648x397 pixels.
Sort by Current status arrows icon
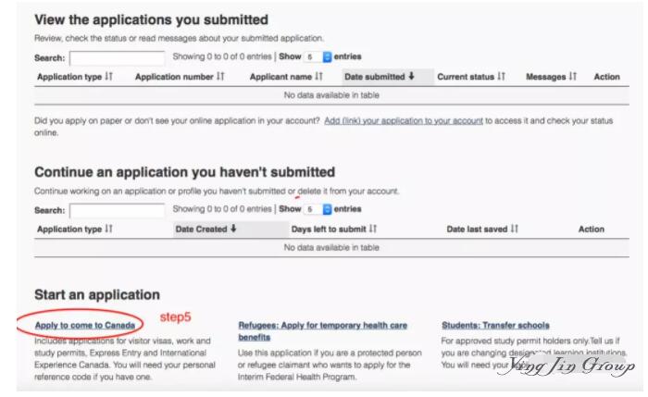pyautogui.click(x=502, y=77)
